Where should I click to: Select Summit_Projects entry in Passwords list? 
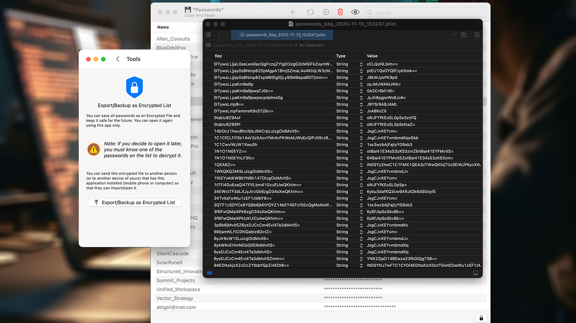(x=176, y=280)
